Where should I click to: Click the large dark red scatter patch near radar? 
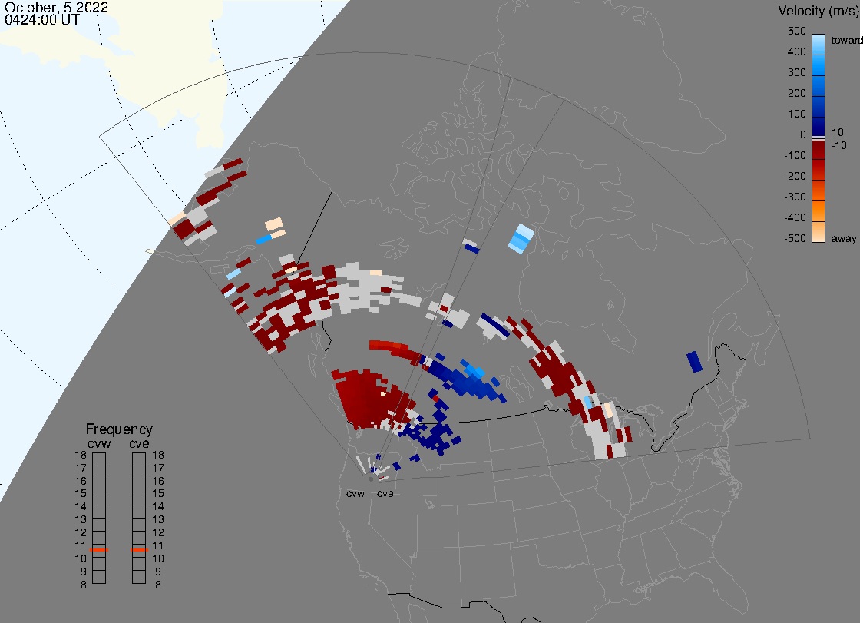[369, 399]
